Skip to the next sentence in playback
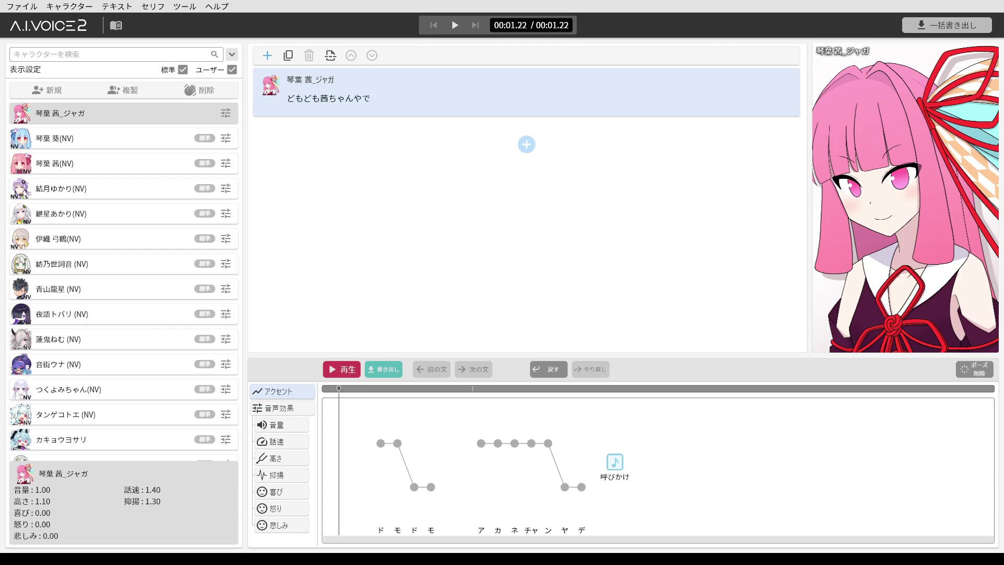This screenshot has width=1004, height=565. pyautogui.click(x=475, y=25)
